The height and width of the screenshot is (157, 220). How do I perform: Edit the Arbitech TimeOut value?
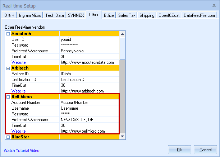coord(90,85)
